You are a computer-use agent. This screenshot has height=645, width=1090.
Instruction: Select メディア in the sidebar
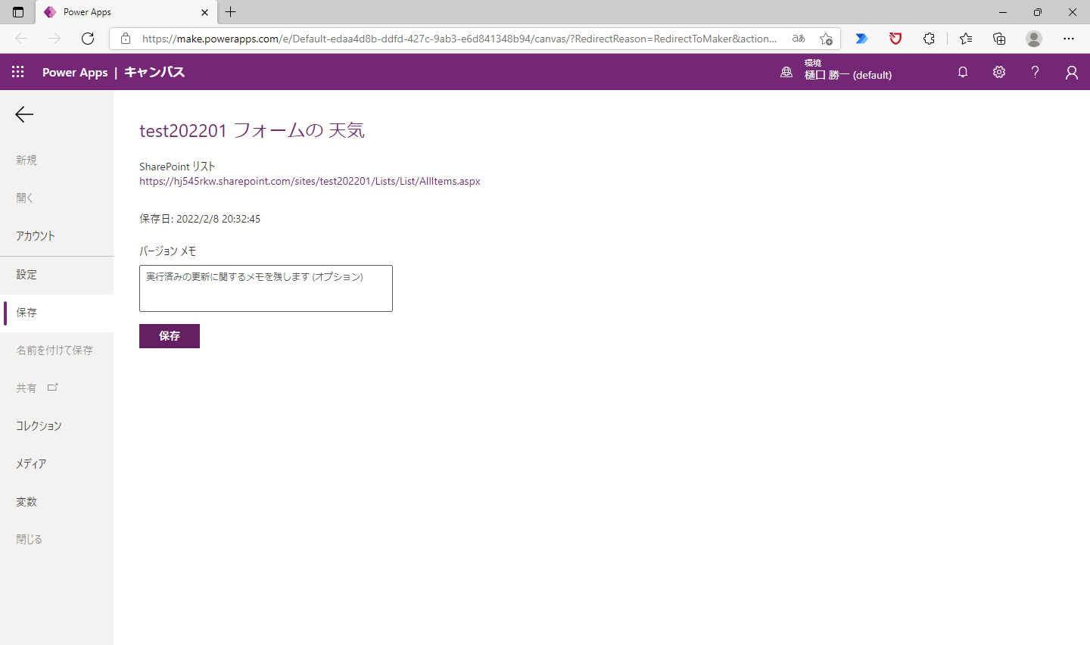(57, 464)
